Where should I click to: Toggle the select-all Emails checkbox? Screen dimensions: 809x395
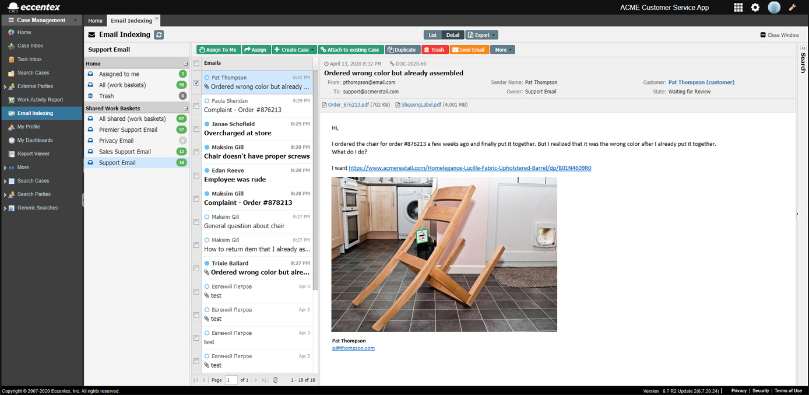click(x=196, y=64)
